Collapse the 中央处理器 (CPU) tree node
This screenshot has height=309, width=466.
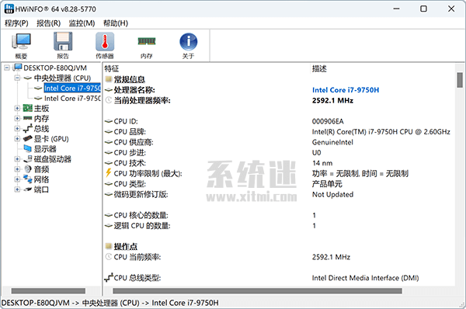pyautogui.click(x=17, y=78)
